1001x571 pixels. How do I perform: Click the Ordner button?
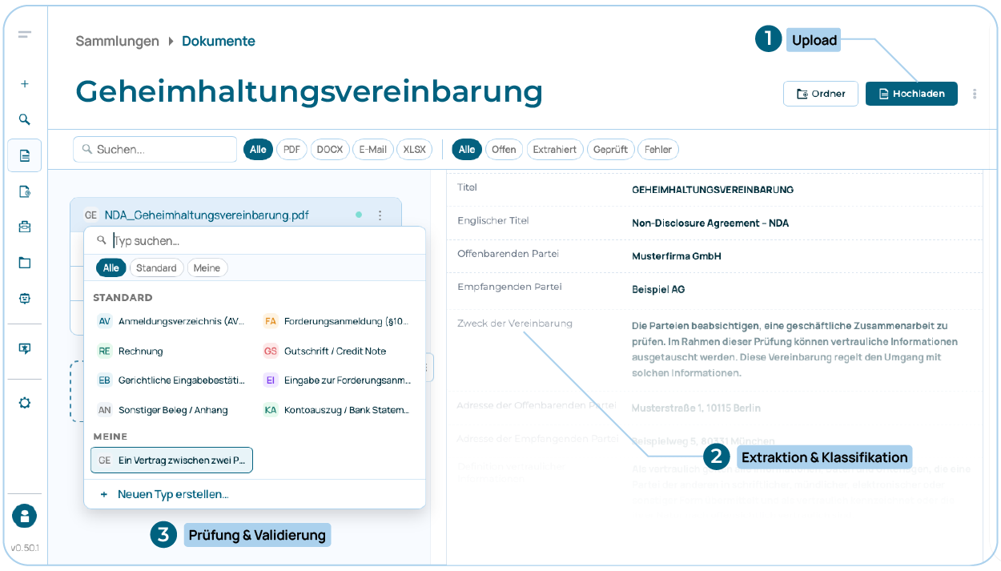821,94
